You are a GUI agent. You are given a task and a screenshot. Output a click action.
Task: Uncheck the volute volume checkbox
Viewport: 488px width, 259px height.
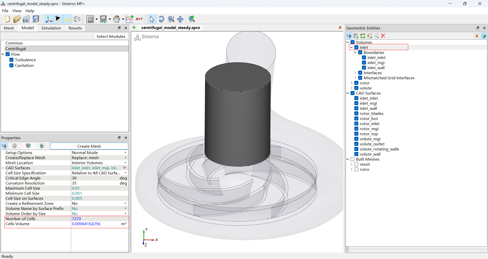click(x=356, y=88)
